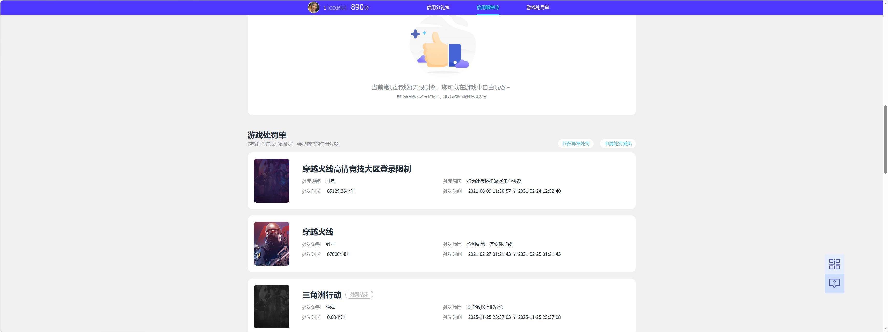Click the 890分 credit score
Image resolution: width=888 pixels, height=332 pixels.
[x=360, y=7]
